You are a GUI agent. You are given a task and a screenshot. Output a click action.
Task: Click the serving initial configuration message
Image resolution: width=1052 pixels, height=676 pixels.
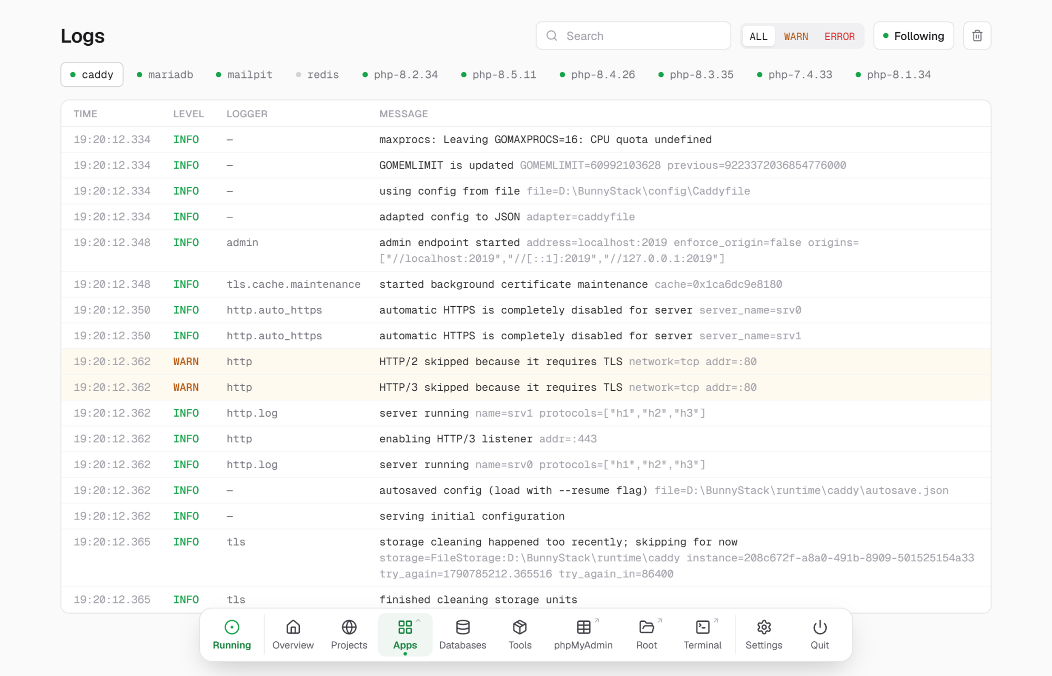click(x=472, y=516)
